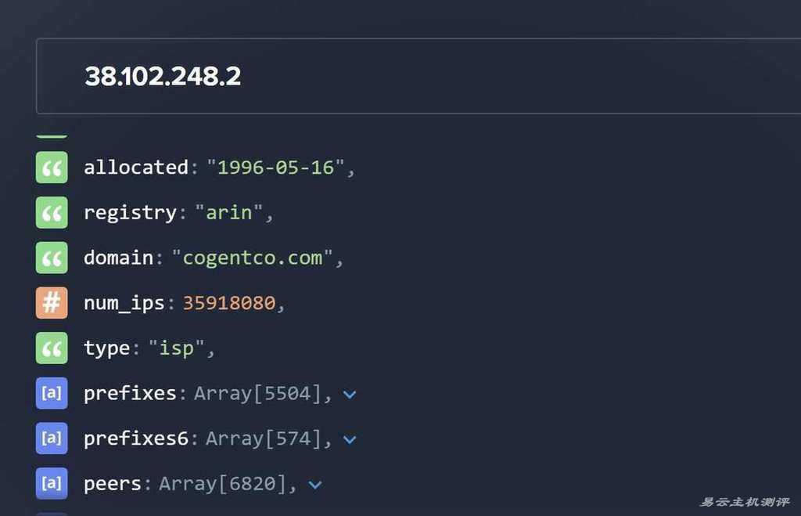Image resolution: width=801 pixels, height=516 pixels.
Task: Click the array icon beside peers
Action: click(52, 483)
